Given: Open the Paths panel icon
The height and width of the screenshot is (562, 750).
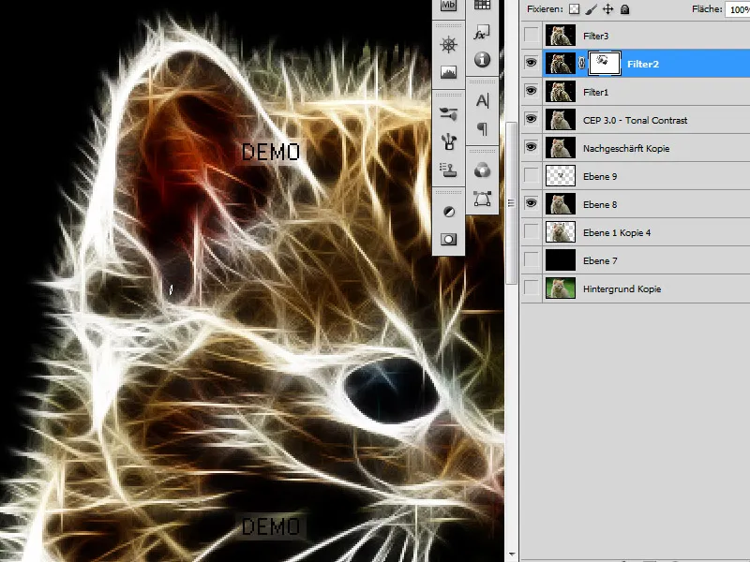Looking at the screenshot, I should (x=482, y=199).
